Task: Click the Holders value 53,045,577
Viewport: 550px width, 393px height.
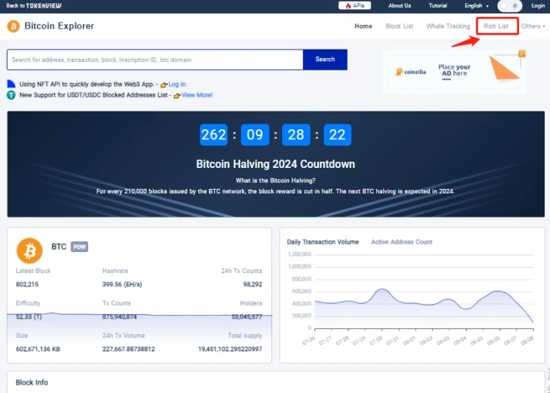Action: (246, 316)
